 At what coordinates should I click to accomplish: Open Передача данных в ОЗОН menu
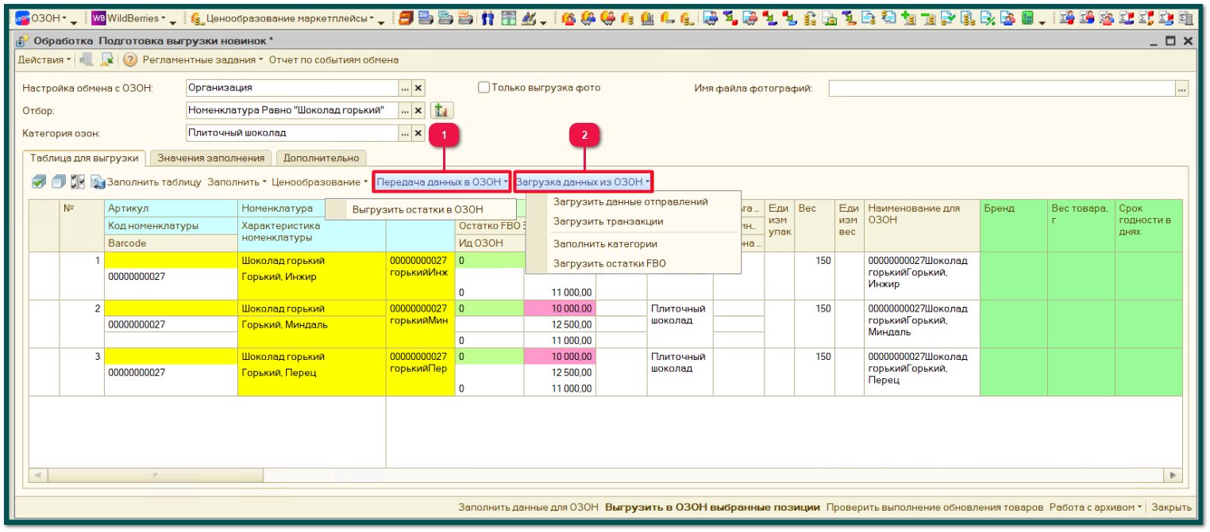pos(442,182)
